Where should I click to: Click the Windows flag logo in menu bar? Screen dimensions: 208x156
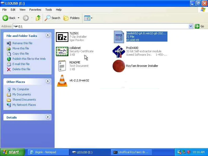point(203,10)
